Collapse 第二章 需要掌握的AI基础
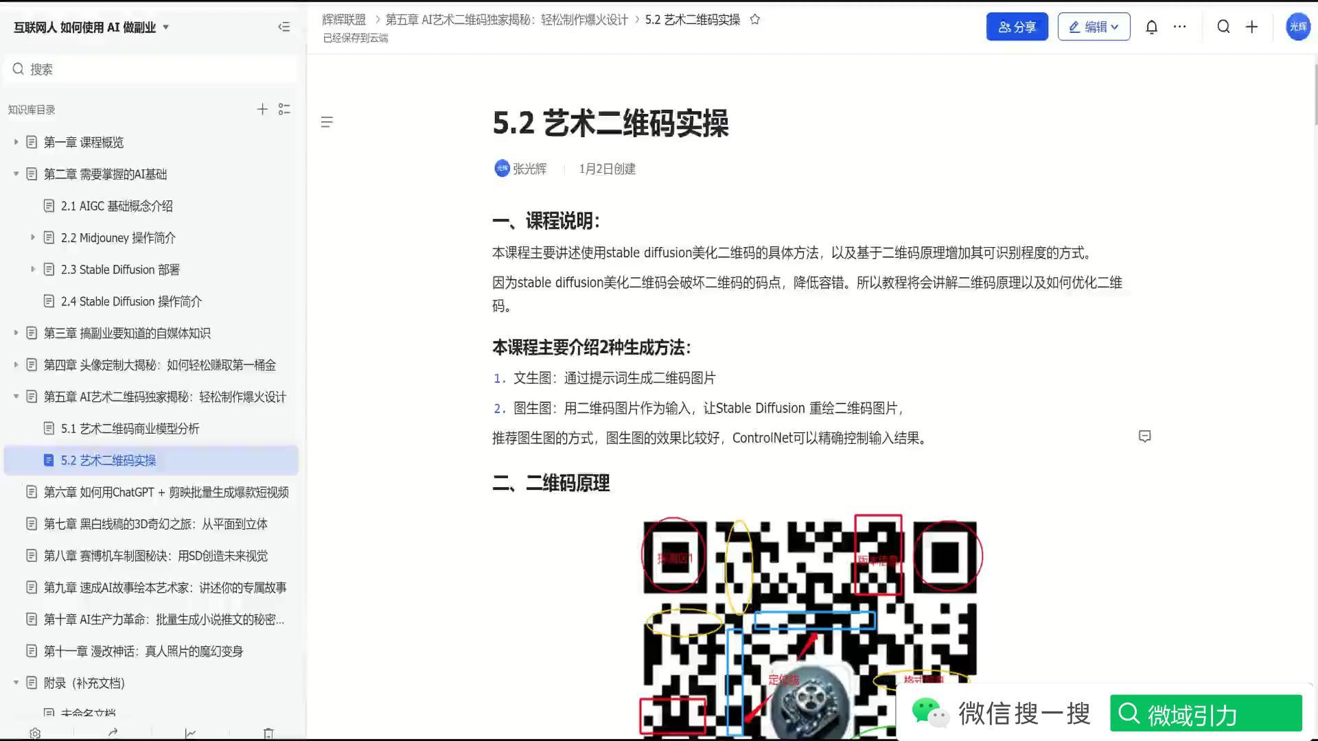 tap(16, 174)
